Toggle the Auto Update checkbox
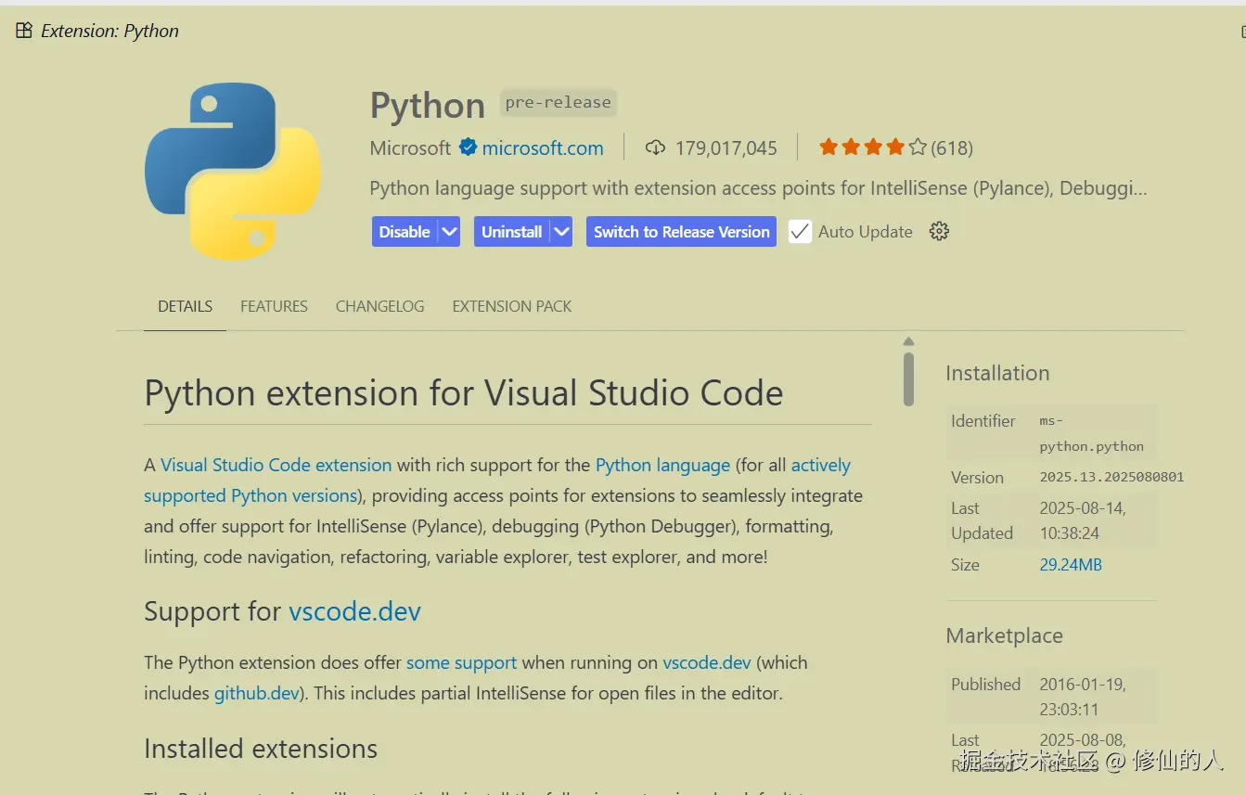 coord(800,232)
